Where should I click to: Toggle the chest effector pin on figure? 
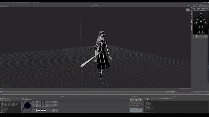coord(201,17)
